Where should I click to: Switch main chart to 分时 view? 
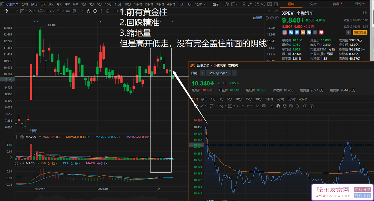click(x=25, y=4)
